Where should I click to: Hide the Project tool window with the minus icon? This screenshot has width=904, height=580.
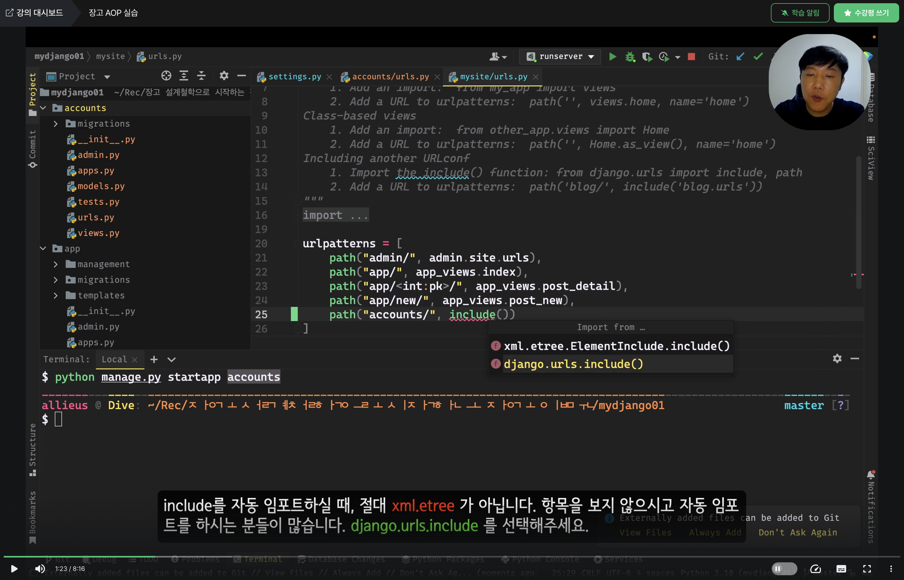[x=242, y=76]
